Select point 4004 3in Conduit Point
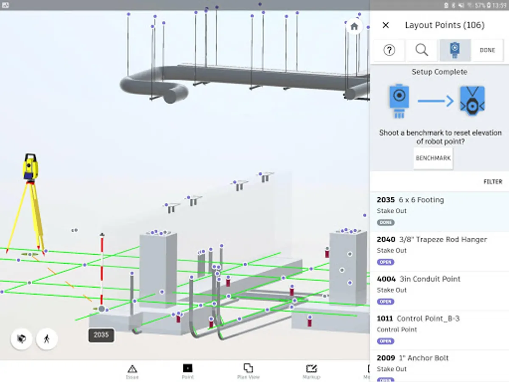 pyautogui.click(x=439, y=291)
